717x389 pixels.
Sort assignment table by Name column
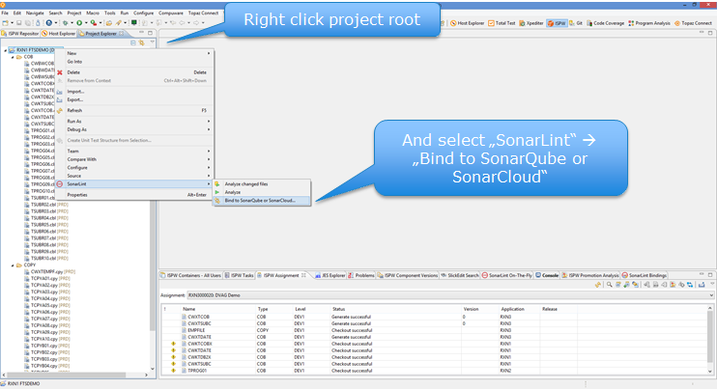[218, 309]
